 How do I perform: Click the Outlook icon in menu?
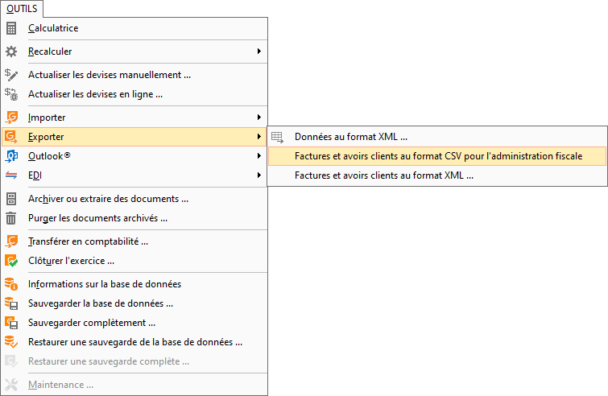pyautogui.click(x=11, y=156)
